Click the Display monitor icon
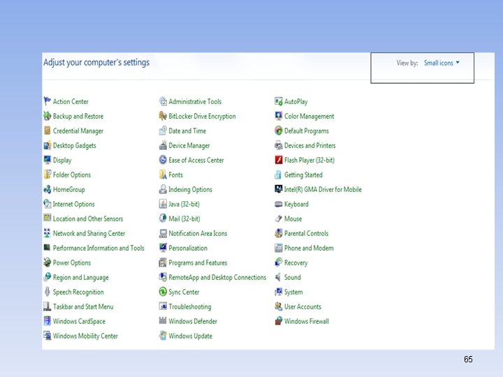Viewport: 503px width, 377px height. pos(48,160)
